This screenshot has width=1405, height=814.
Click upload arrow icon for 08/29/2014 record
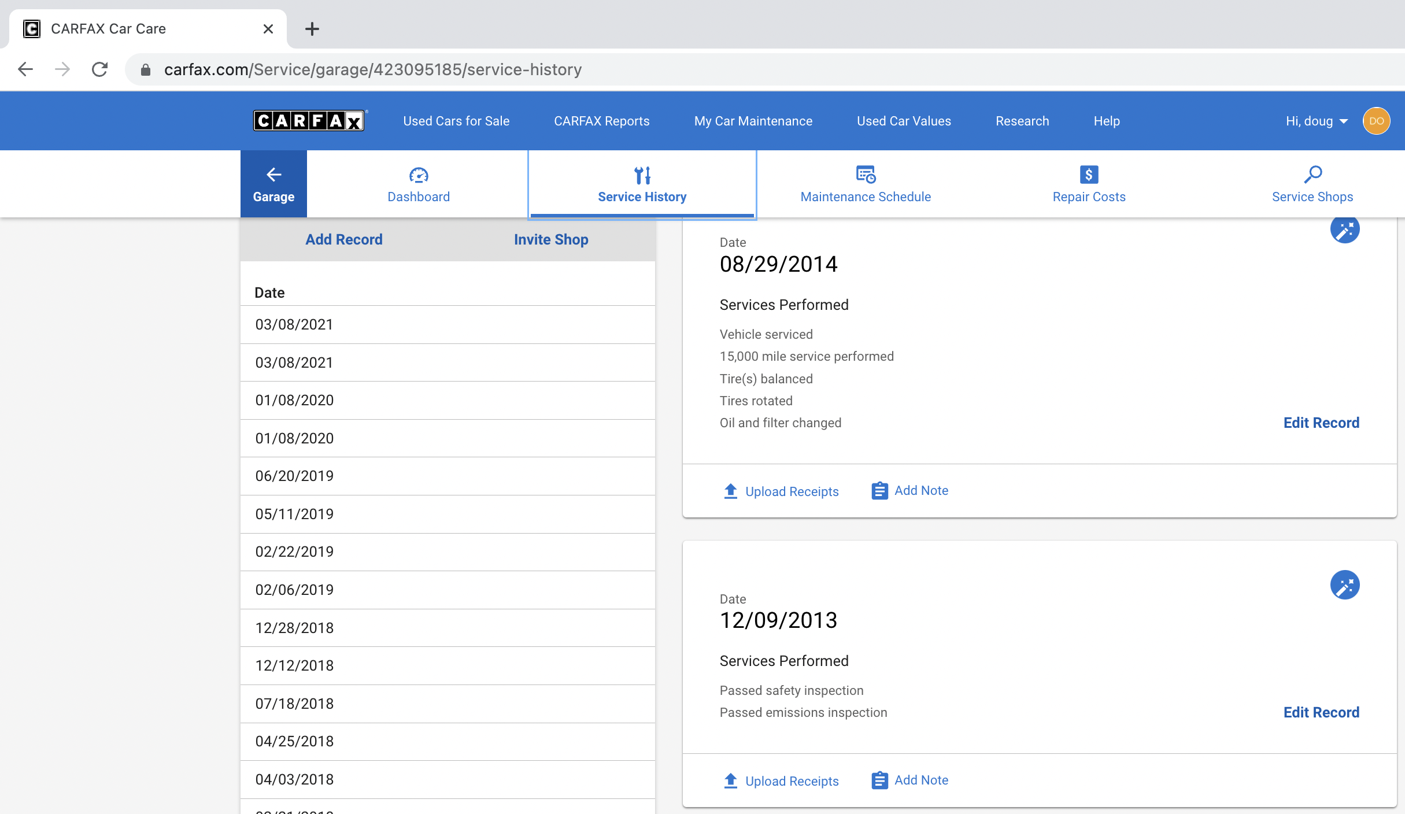[x=730, y=491]
